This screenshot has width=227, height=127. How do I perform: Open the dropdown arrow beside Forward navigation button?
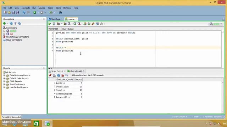(45, 13)
